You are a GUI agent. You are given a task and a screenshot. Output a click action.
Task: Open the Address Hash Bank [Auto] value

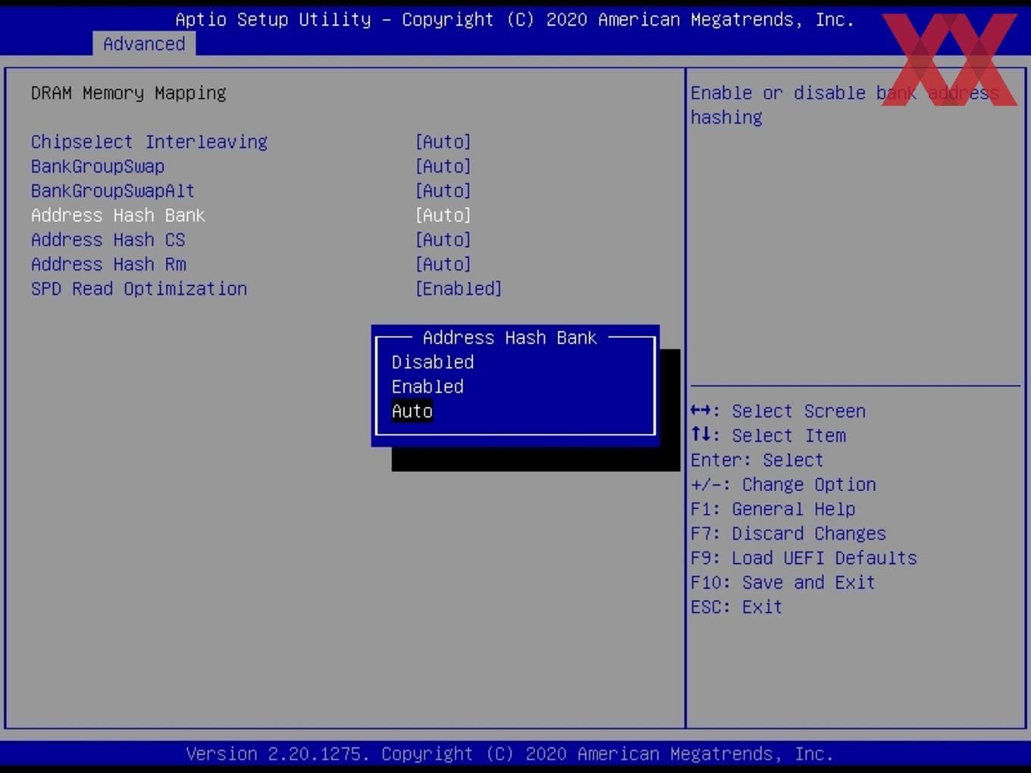pyautogui.click(x=443, y=215)
